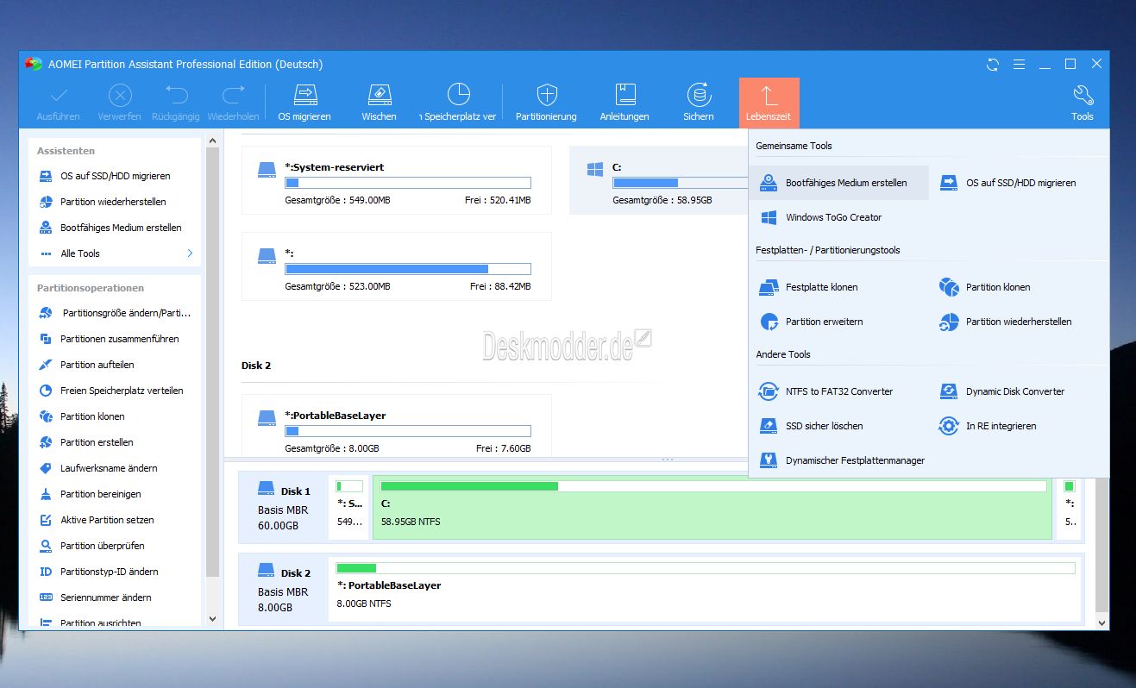Open the Speicherplatz verteilen toolbar tool

tap(458, 103)
